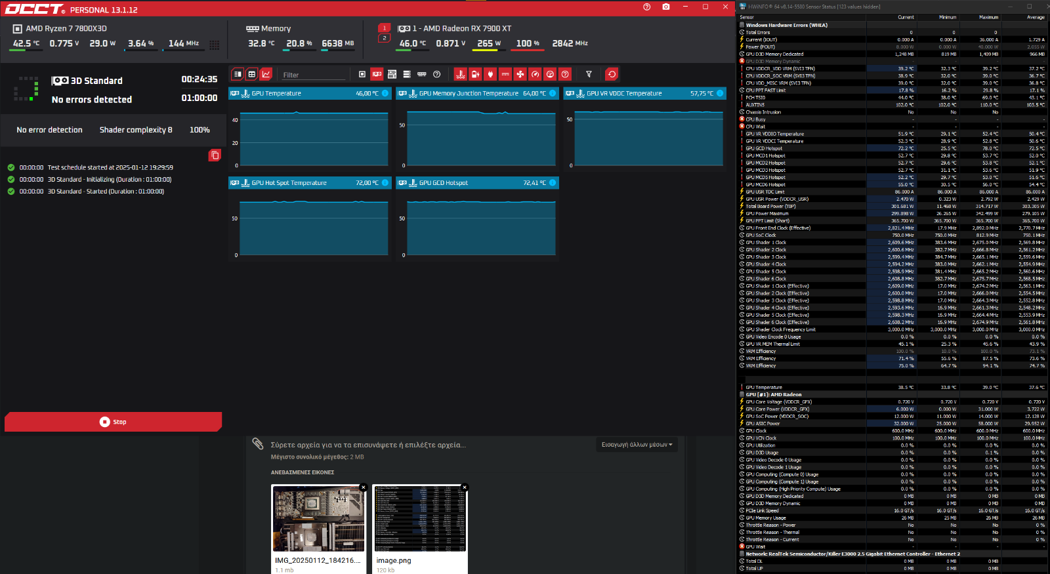Stop the 3D Standard test
The height and width of the screenshot is (574, 1050).
click(x=113, y=422)
